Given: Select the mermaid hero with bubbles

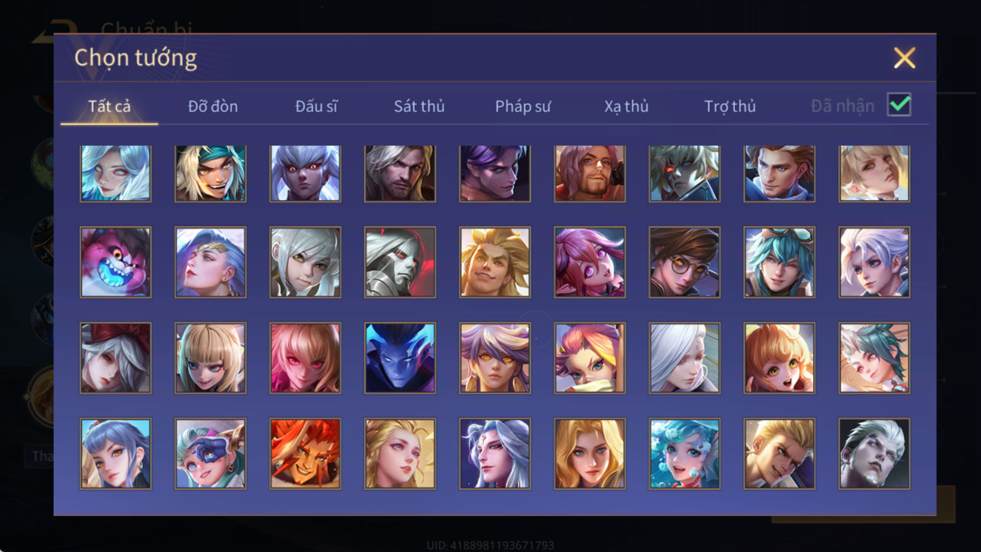Looking at the screenshot, I should [684, 454].
